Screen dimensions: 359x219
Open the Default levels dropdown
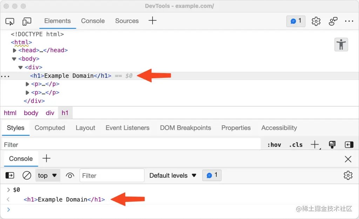[173, 175]
